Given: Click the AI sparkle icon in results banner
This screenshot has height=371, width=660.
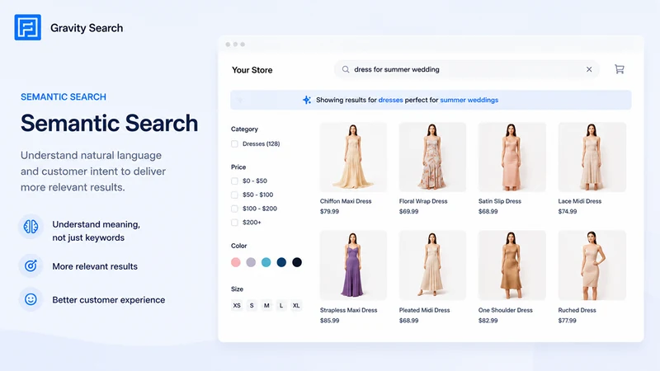Looking at the screenshot, I should [x=307, y=100].
